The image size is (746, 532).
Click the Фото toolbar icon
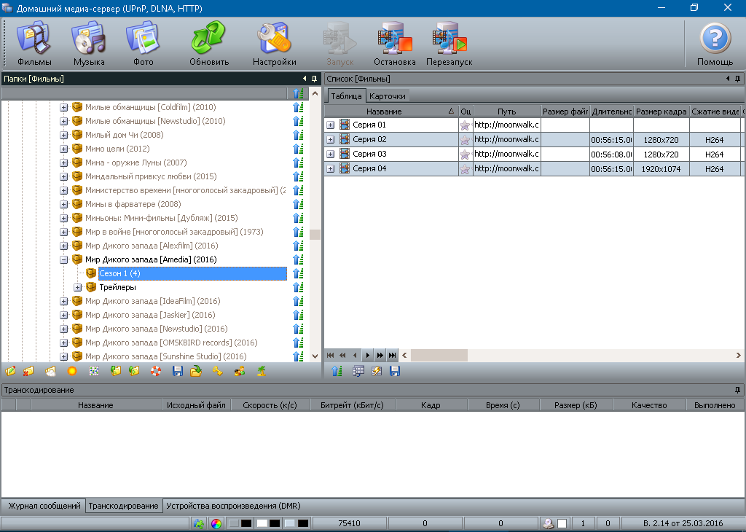[x=143, y=44]
